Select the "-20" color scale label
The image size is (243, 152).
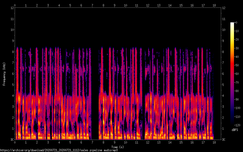tap(237, 40)
